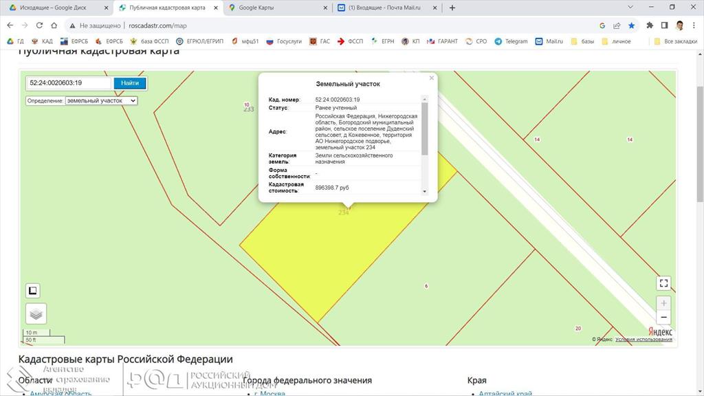Screen dimensions: 704x396
Task: Open the Условия использования link
Action: click(x=643, y=339)
